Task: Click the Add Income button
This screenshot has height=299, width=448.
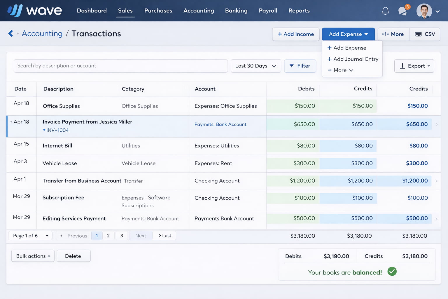Action: click(x=295, y=34)
